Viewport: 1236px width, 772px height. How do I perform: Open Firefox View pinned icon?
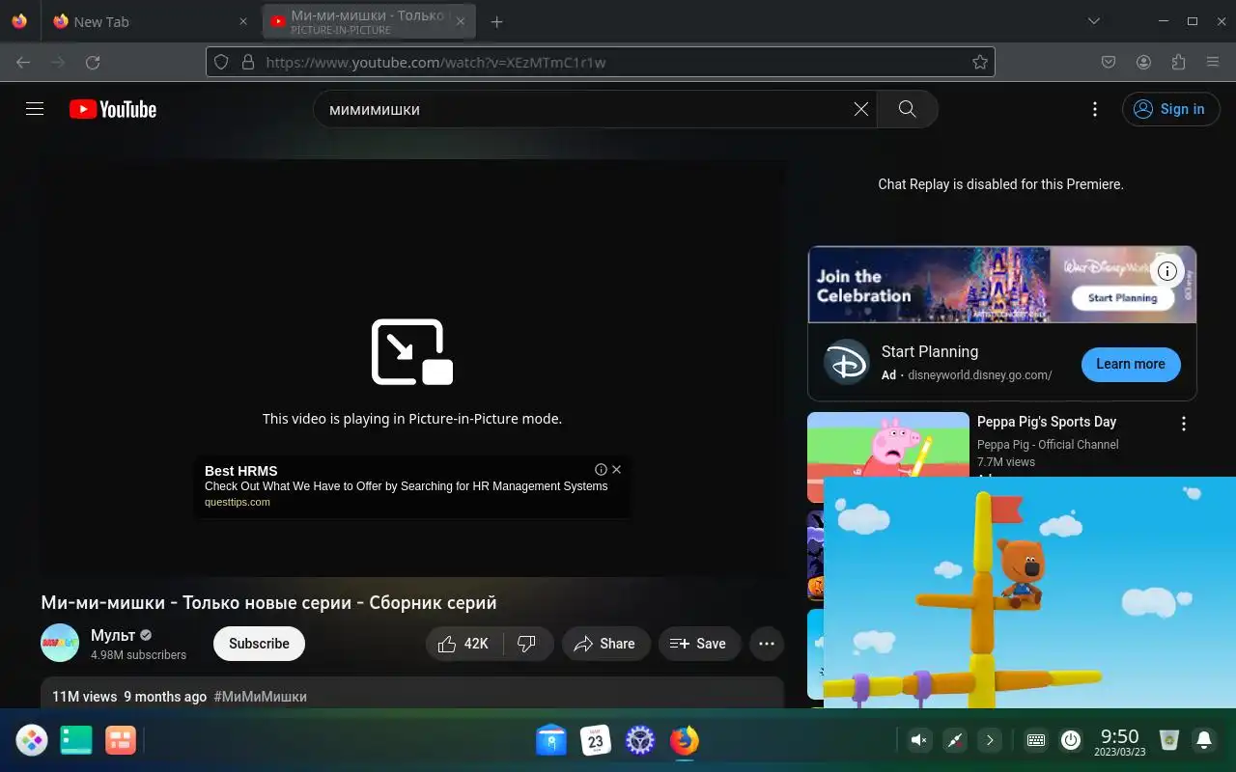click(19, 21)
